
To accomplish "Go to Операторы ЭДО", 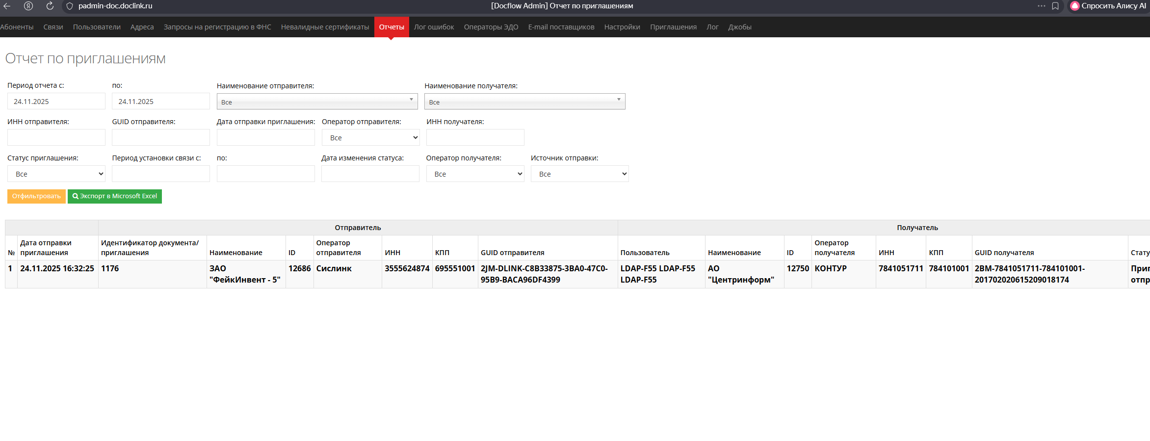I will [x=491, y=27].
